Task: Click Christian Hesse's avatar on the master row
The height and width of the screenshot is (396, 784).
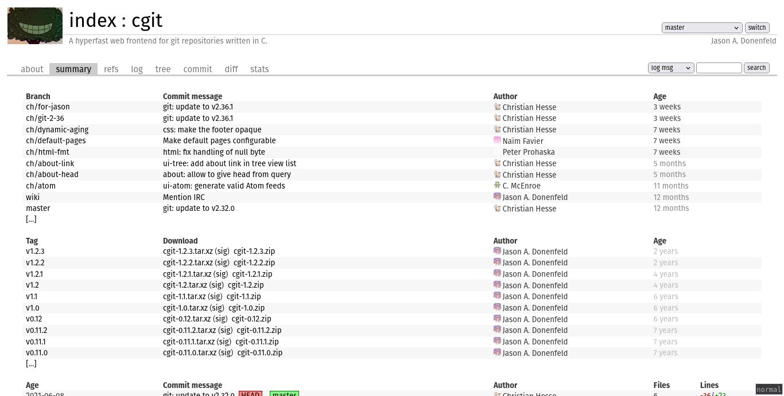Action: click(498, 208)
